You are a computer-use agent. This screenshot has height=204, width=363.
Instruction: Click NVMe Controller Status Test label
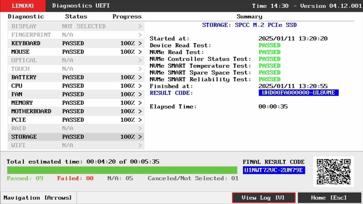click(x=200, y=59)
